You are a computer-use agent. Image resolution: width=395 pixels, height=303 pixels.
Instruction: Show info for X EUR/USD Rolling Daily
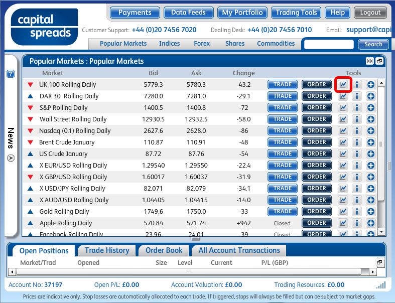(357, 165)
